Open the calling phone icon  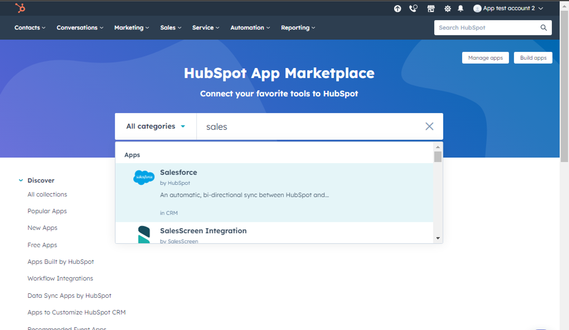click(x=413, y=9)
